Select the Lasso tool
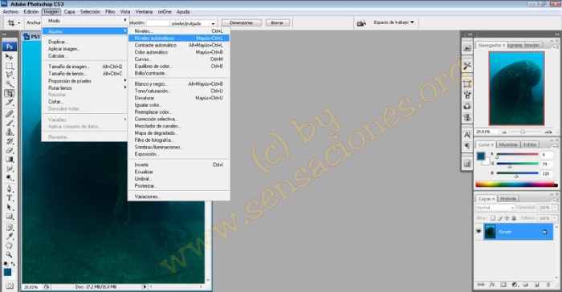562x292 pixels. click(x=10, y=75)
